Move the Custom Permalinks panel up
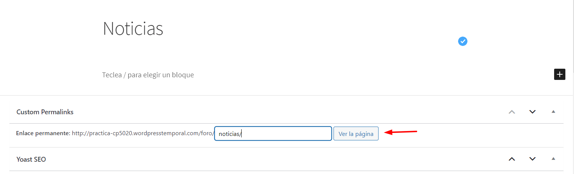Image resolution: width=574 pixels, height=174 pixels. [512, 112]
